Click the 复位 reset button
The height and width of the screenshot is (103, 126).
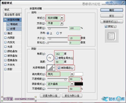pos(112,16)
